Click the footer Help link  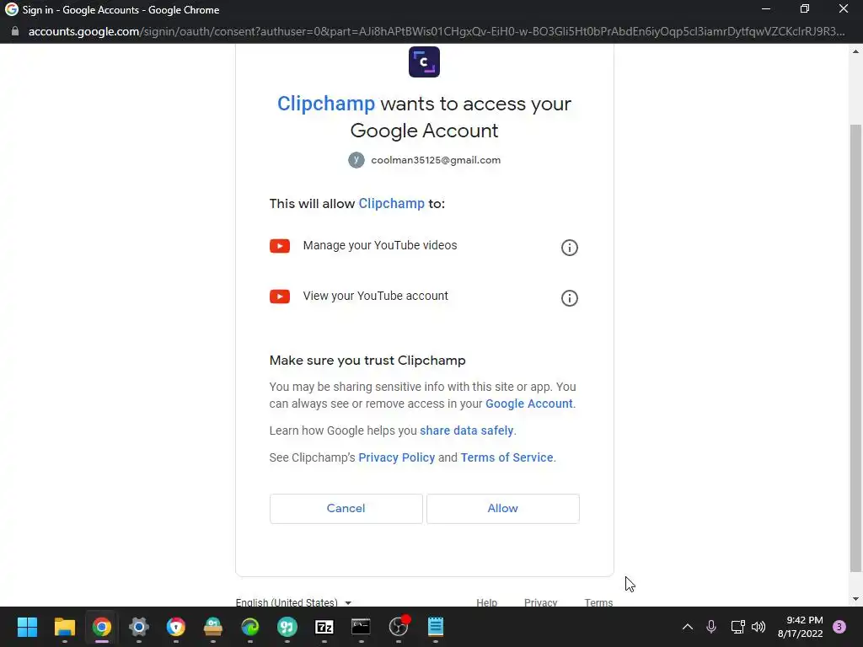click(486, 602)
